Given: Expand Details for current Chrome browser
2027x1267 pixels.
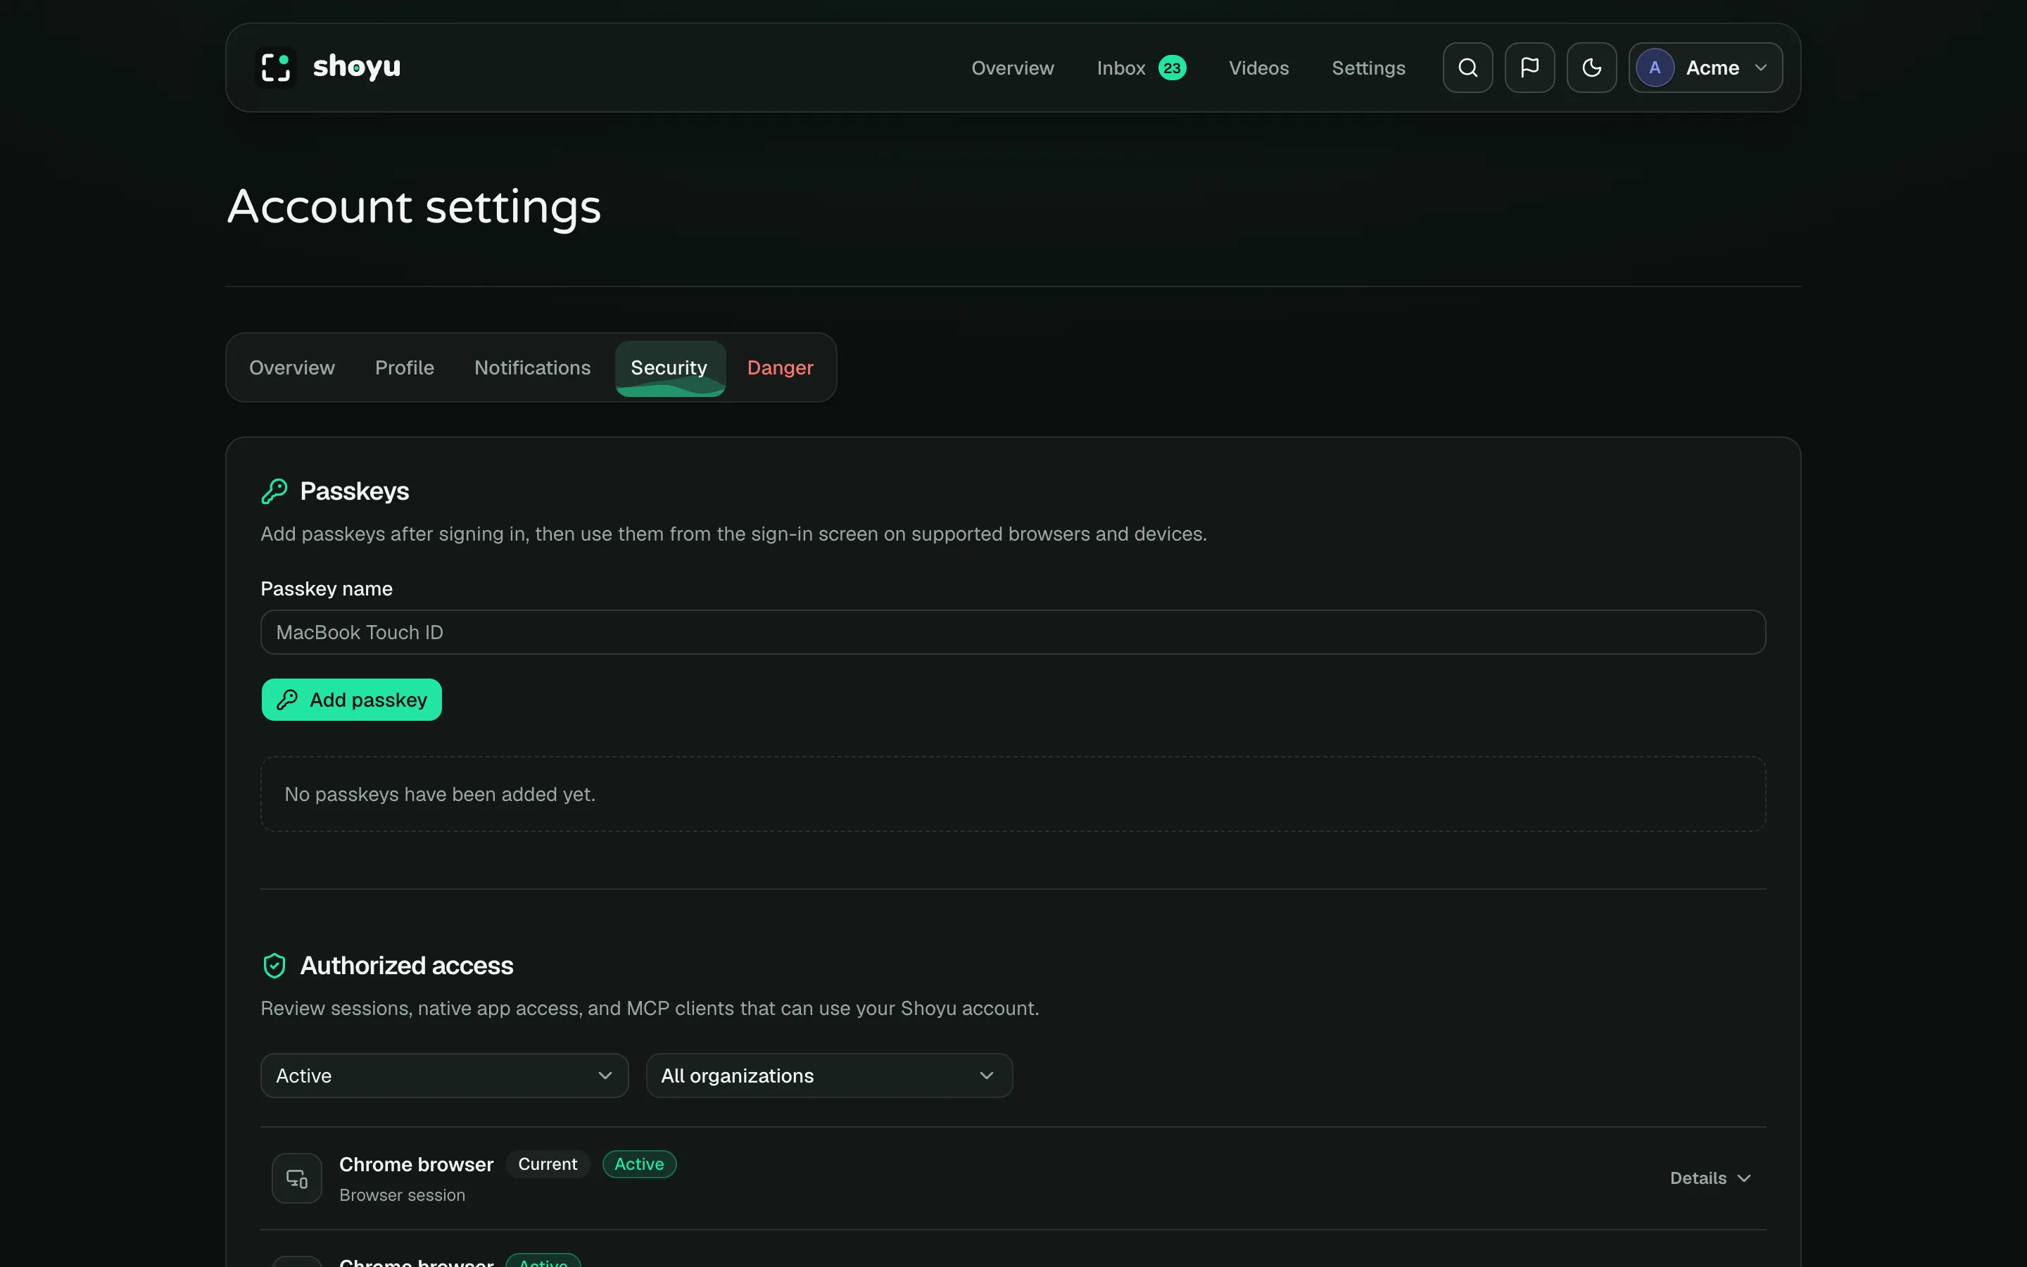Looking at the screenshot, I should point(1710,1178).
